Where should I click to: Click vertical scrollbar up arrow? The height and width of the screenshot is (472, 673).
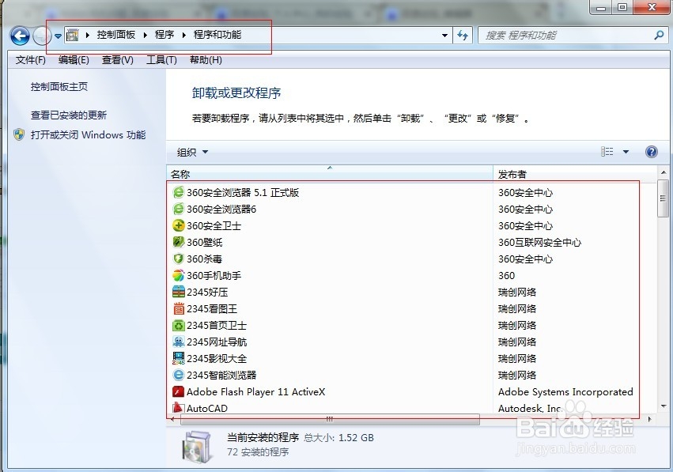pos(664,172)
